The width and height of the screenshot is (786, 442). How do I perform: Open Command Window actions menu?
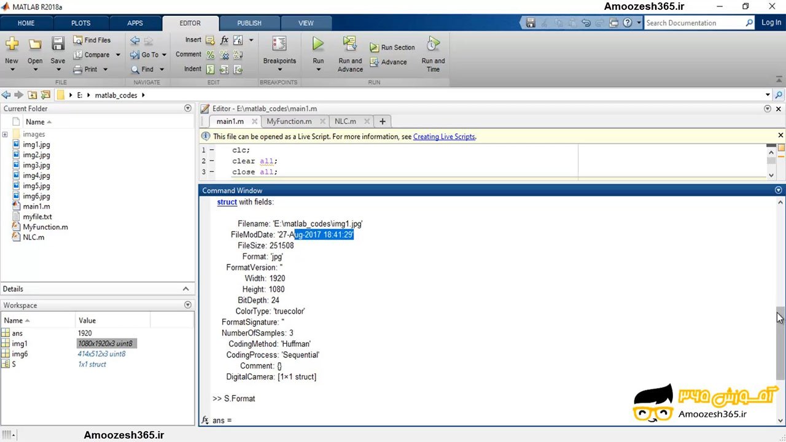779,190
